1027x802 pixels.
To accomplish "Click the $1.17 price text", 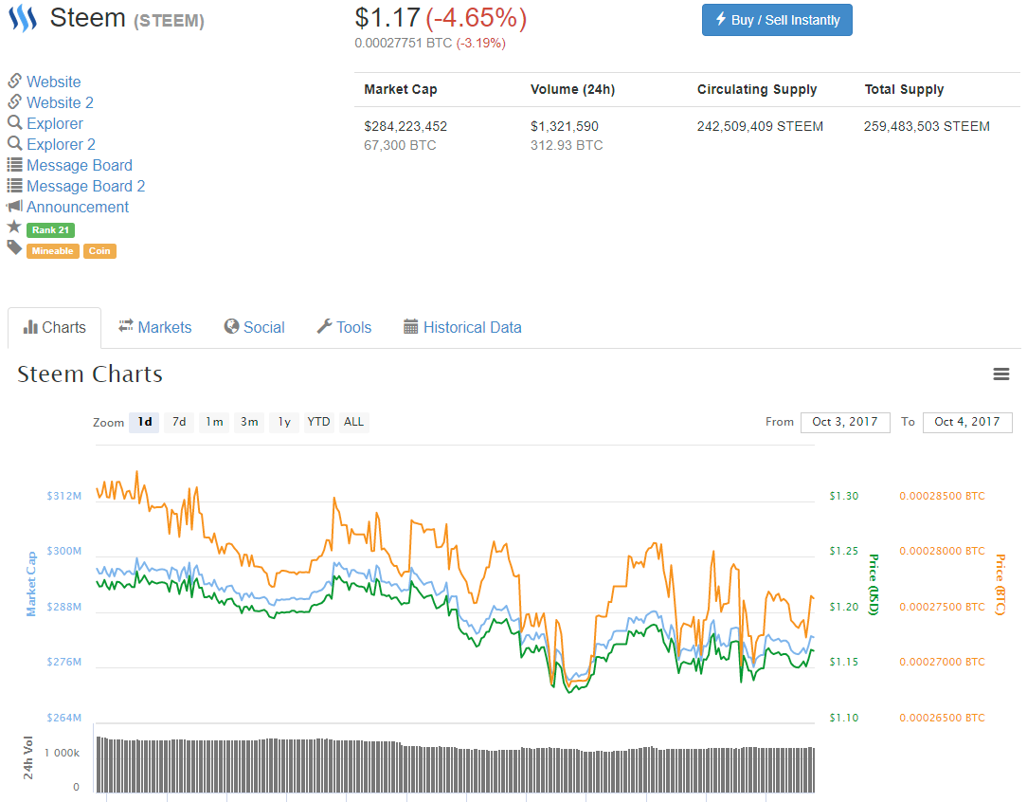I will [387, 18].
